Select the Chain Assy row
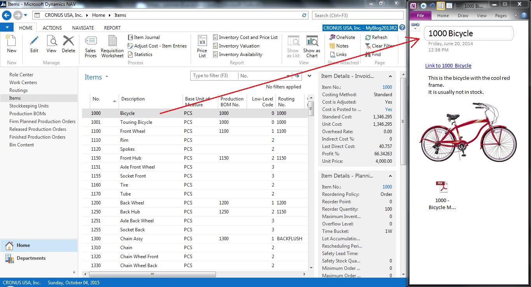The image size is (531, 287). point(195,239)
